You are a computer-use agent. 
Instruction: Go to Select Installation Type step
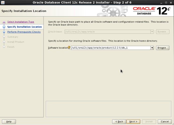21,22
